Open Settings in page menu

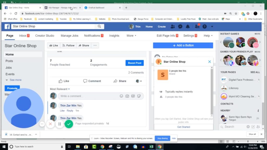pos(190,35)
